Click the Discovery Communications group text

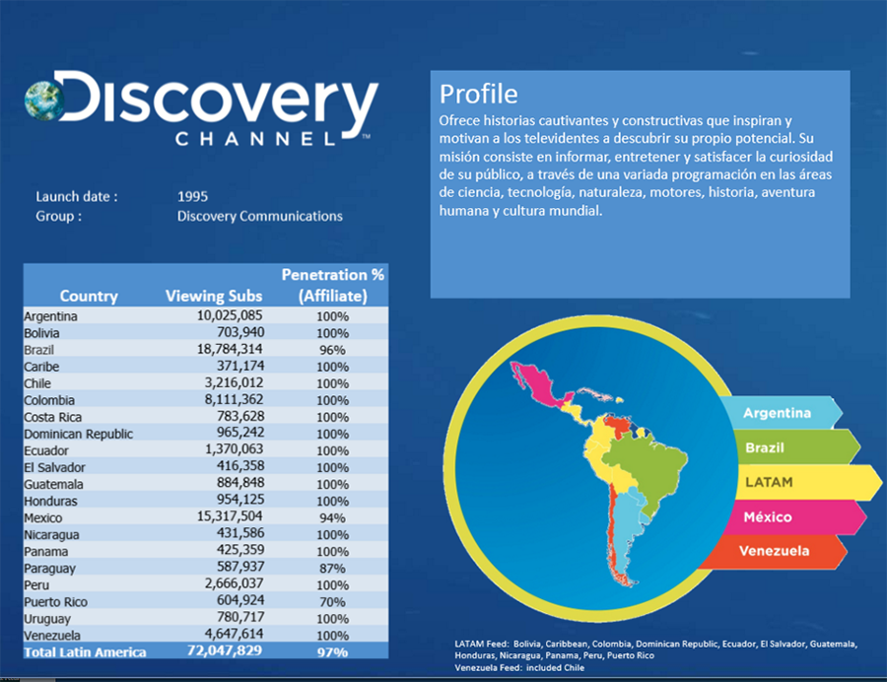(x=260, y=216)
